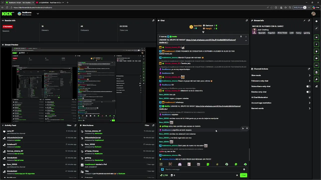The width and height of the screenshot is (321, 180).
Task: Reply to the hovered RealBueno message
Action: [x=243, y=128]
